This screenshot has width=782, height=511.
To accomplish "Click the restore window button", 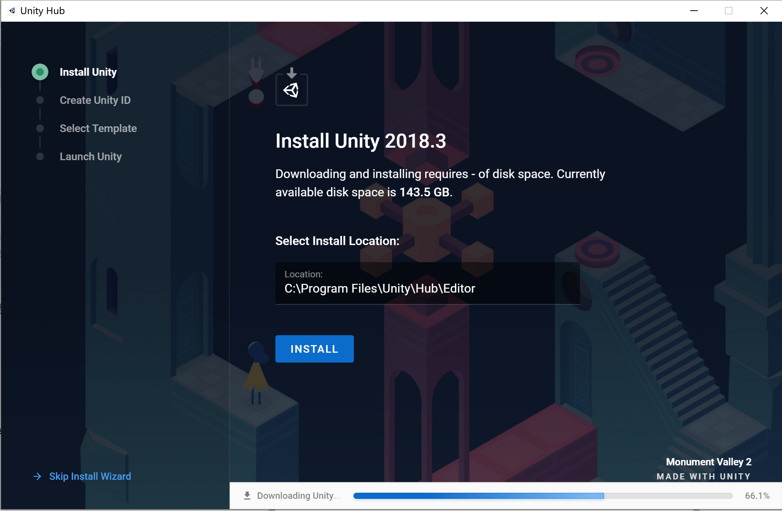I will [x=729, y=11].
